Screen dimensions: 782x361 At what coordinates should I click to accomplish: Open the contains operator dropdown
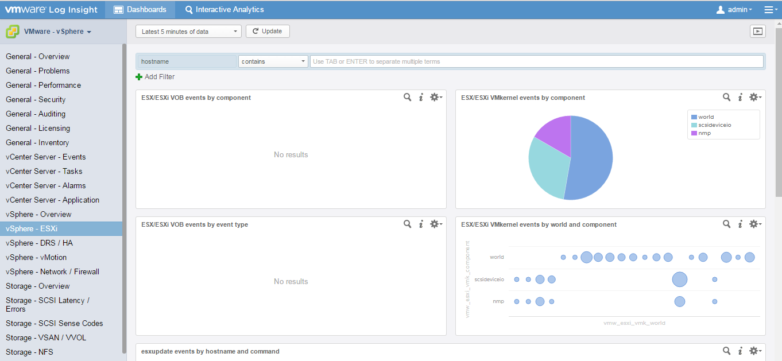tap(273, 60)
